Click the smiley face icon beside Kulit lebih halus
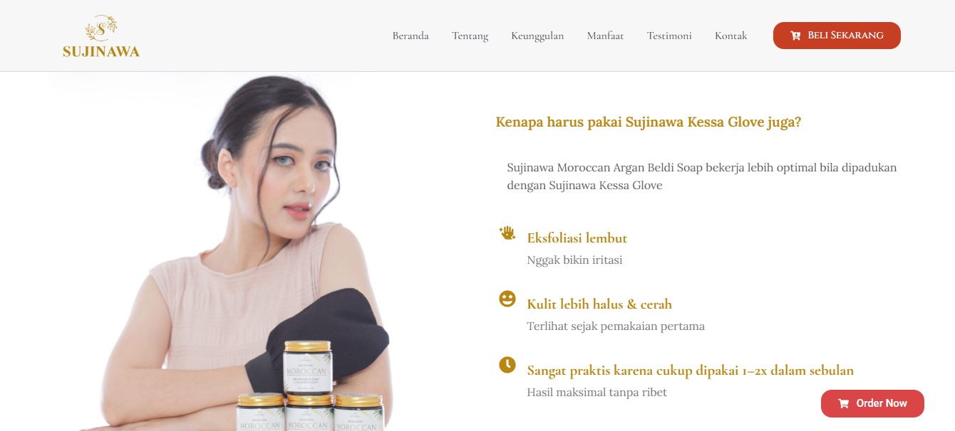This screenshot has height=431, width=955. click(507, 299)
